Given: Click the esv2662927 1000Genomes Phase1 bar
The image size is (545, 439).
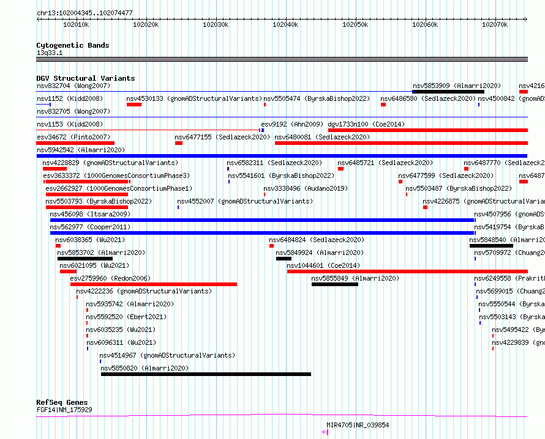Looking at the screenshot, I should 87,194.
